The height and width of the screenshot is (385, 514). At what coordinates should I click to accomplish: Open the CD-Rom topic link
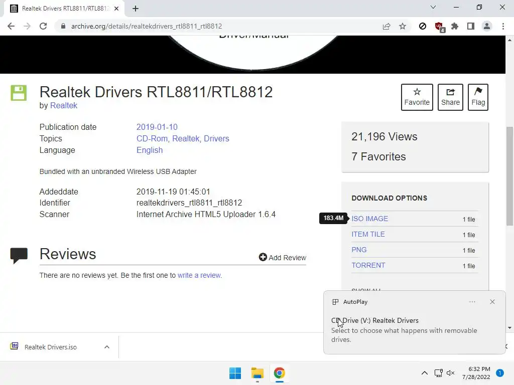[152, 138]
